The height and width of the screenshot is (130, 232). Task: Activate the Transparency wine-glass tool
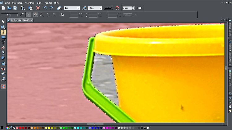[x=3, y=53]
